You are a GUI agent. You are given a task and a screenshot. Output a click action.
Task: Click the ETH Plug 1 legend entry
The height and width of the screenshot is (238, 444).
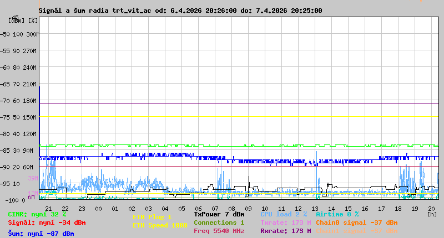pyautogui.click(x=152, y=217)
